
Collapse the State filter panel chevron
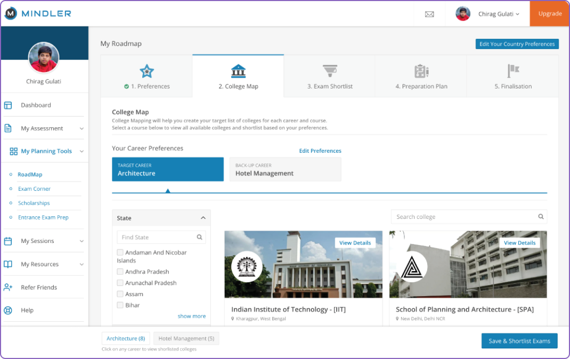coord(203,218)
